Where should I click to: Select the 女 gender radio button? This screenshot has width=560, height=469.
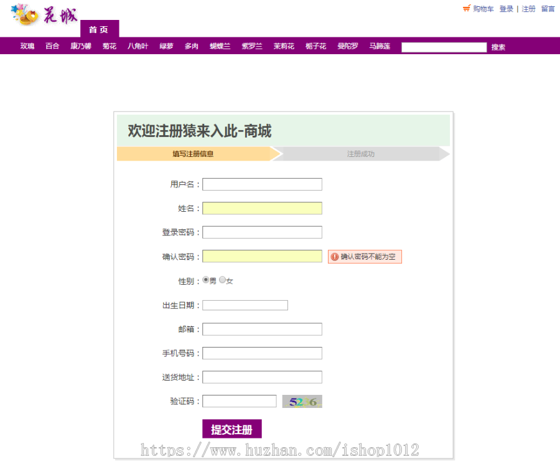pyautogui.click(x=222, y=280)
